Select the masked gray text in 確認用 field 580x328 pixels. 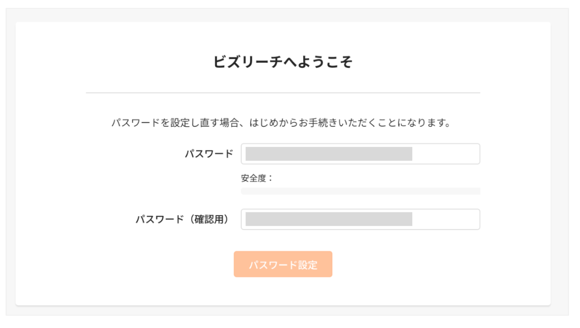329,219
